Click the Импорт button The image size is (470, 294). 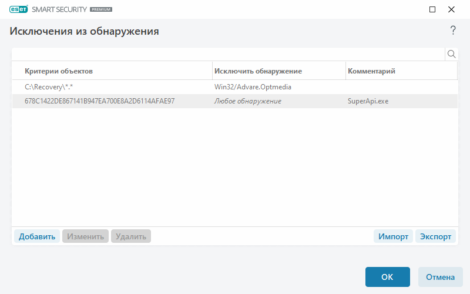(x=393, y=236)
